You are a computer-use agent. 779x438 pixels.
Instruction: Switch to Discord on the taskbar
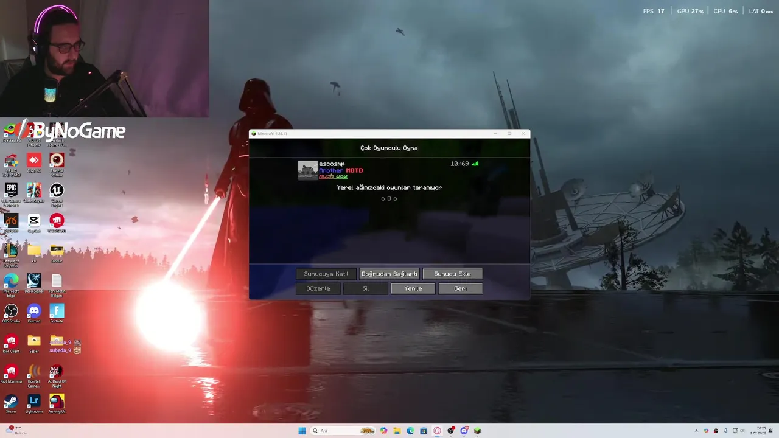(464, 431)
